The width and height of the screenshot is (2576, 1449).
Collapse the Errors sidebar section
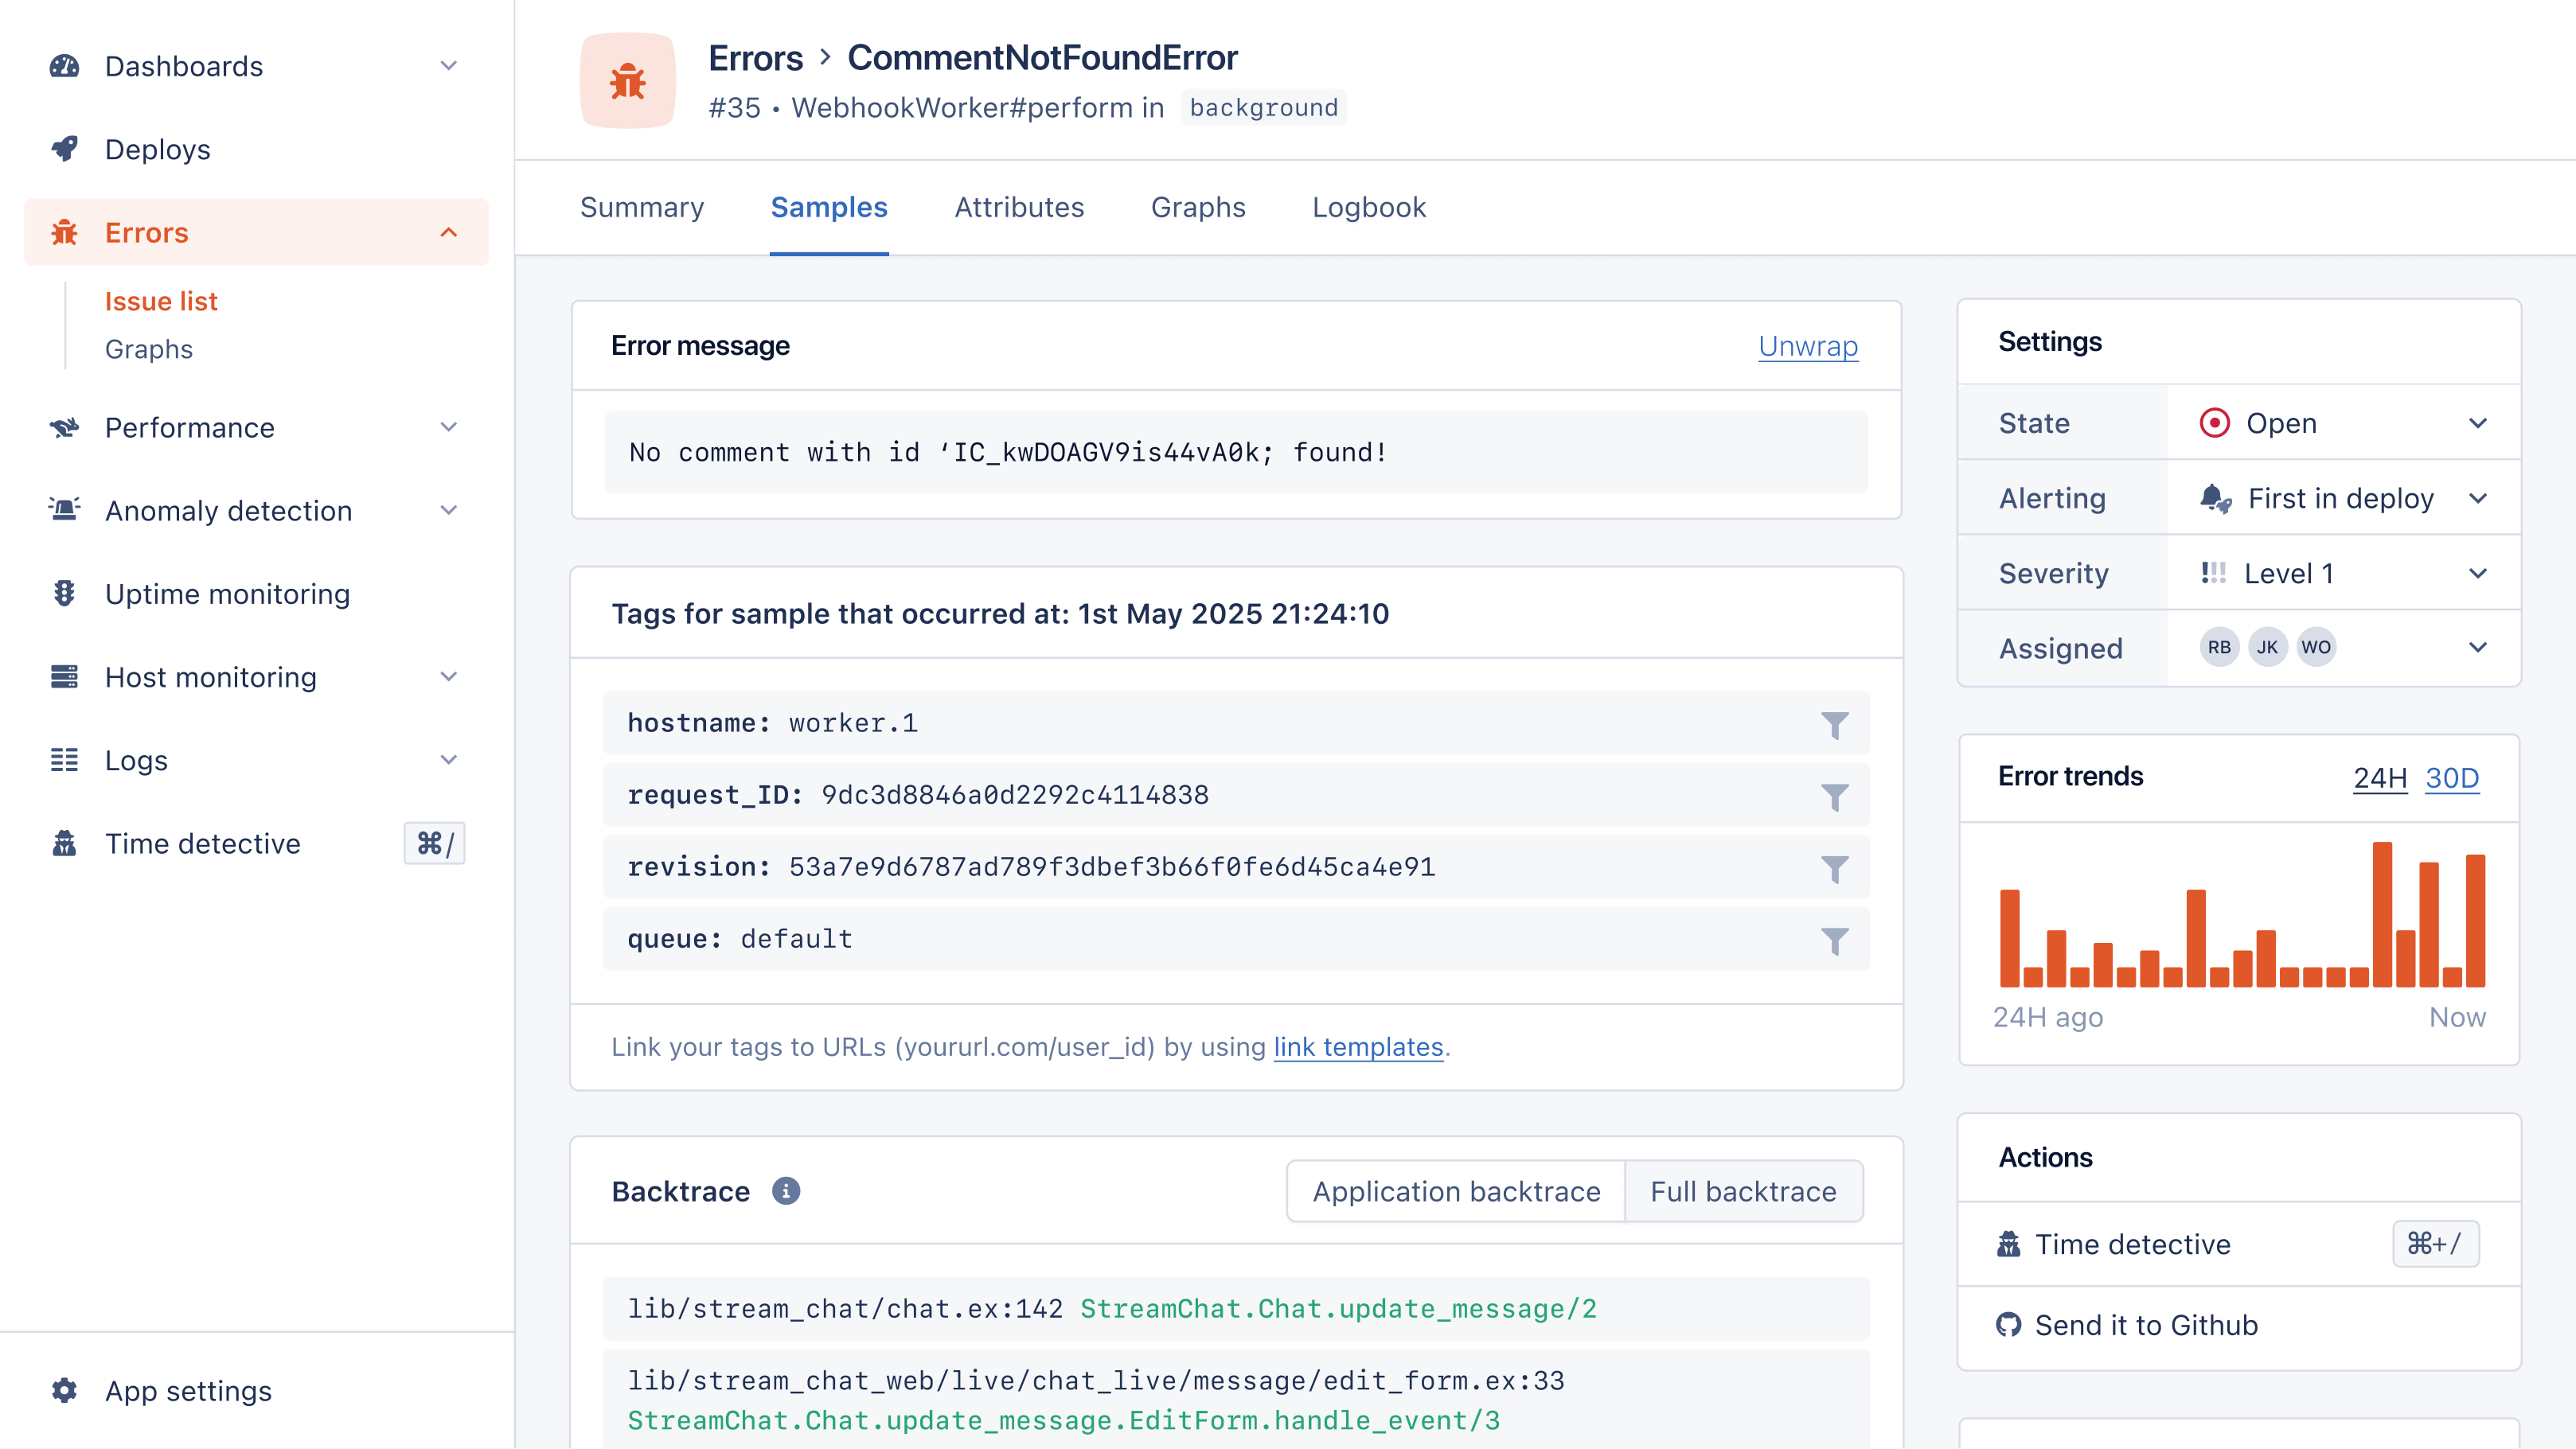click(x=449, y=233)
